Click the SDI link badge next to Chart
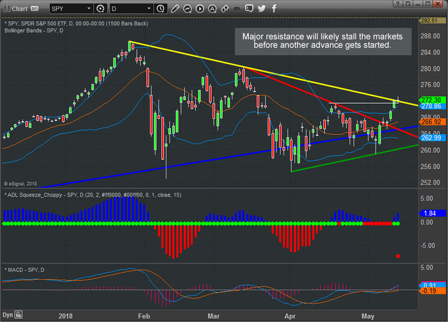 35,9
